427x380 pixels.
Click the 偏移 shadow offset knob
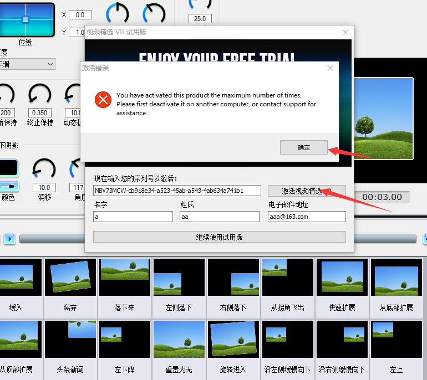[x=44, y=169]
